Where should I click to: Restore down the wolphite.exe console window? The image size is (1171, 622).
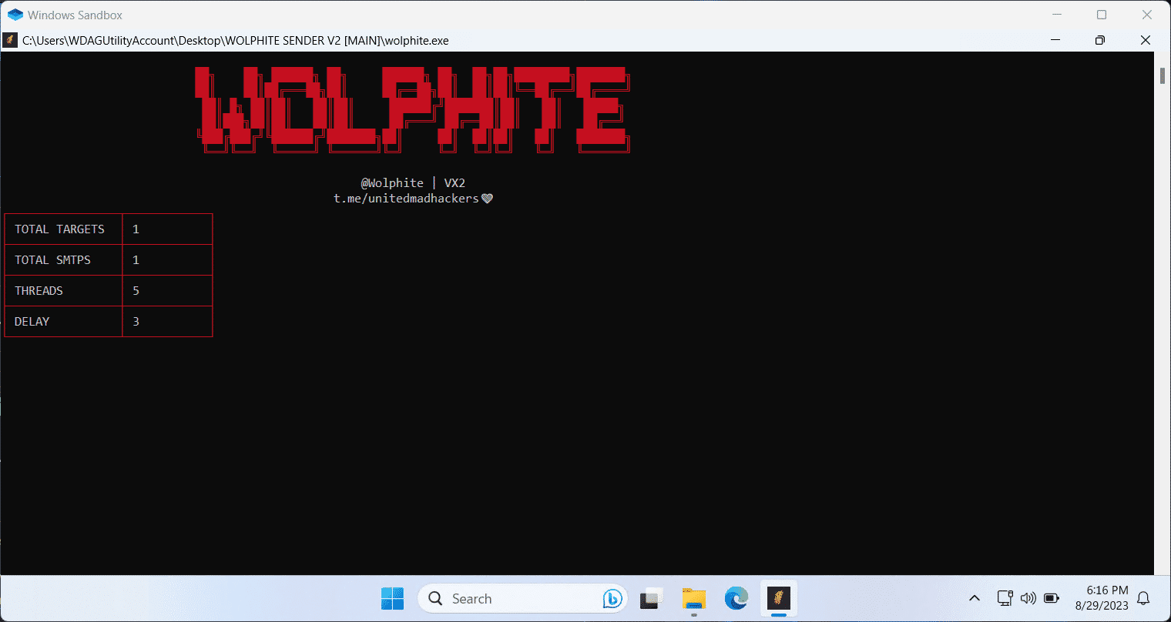1100,40
